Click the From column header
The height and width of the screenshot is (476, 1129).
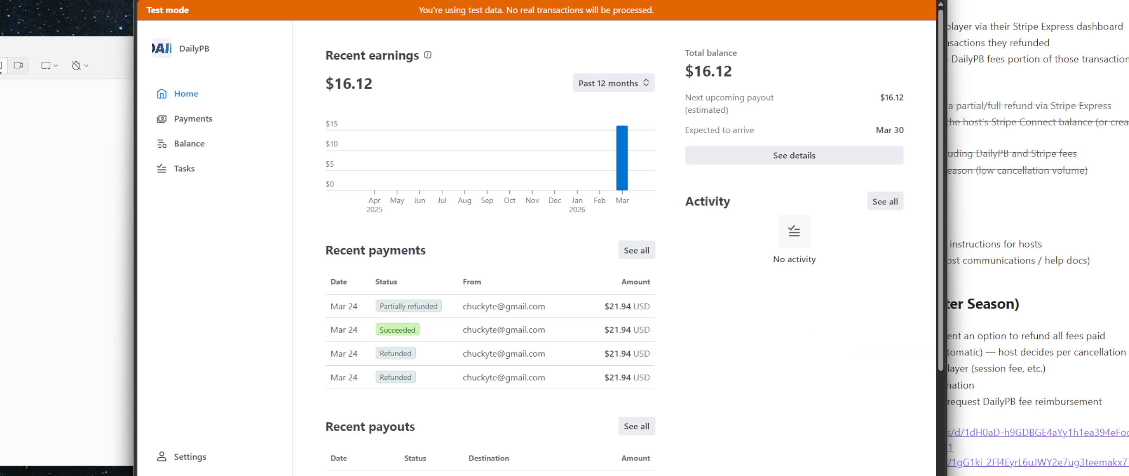(x=472, y=282)
